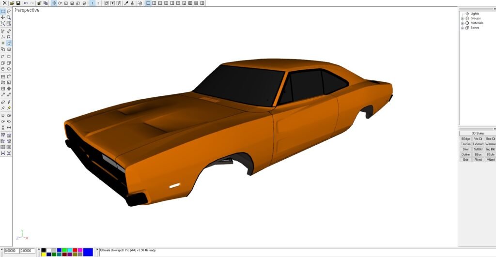Select Lights in the scene tree

[x=474, y=14]
